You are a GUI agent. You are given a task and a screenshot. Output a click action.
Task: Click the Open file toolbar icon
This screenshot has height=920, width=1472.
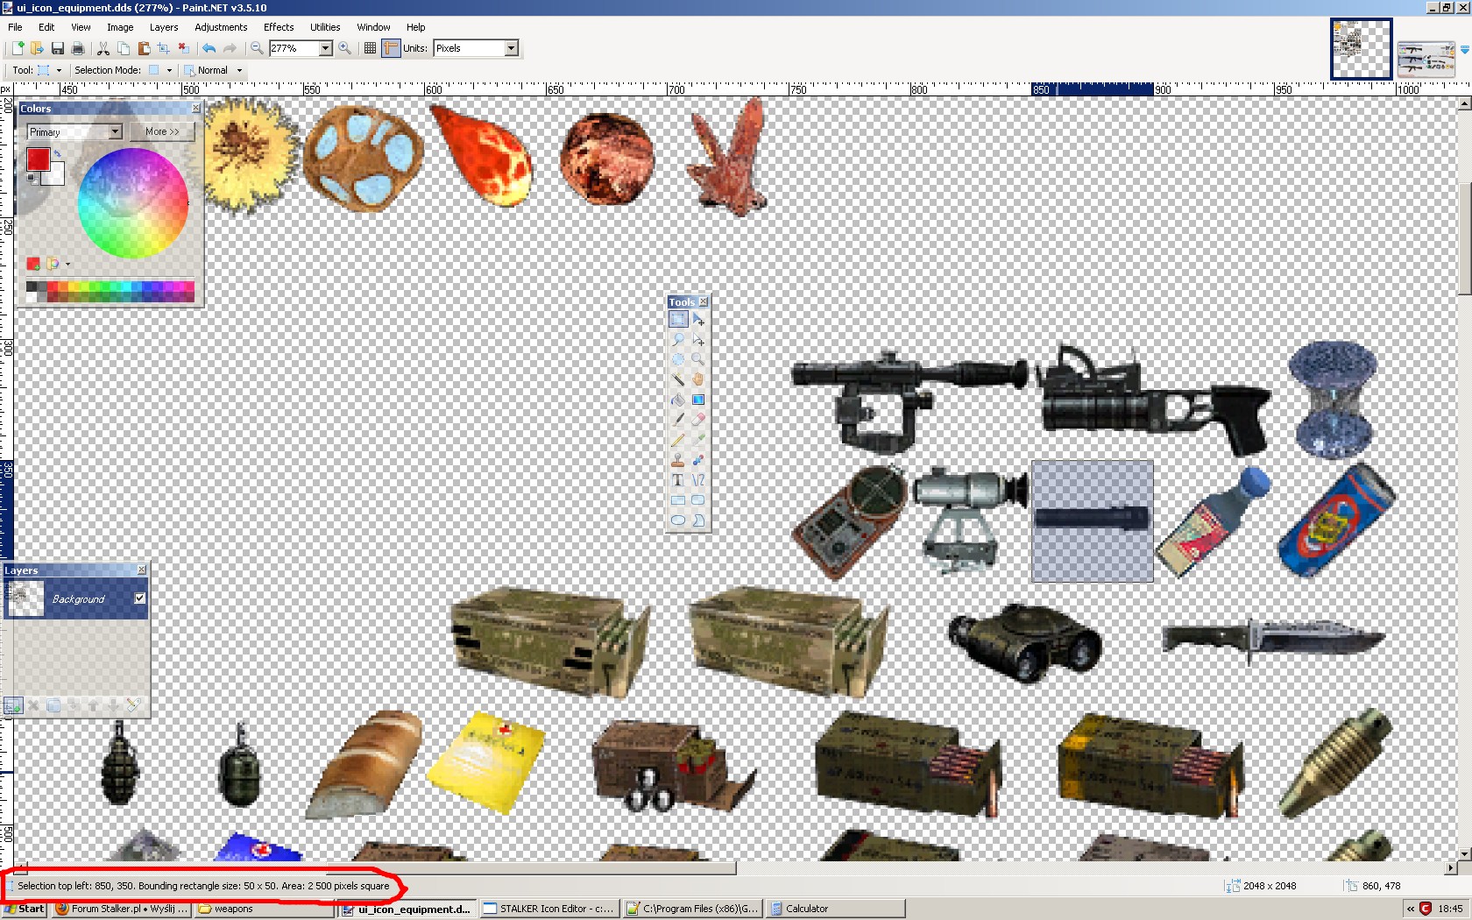tap(37, 48)
